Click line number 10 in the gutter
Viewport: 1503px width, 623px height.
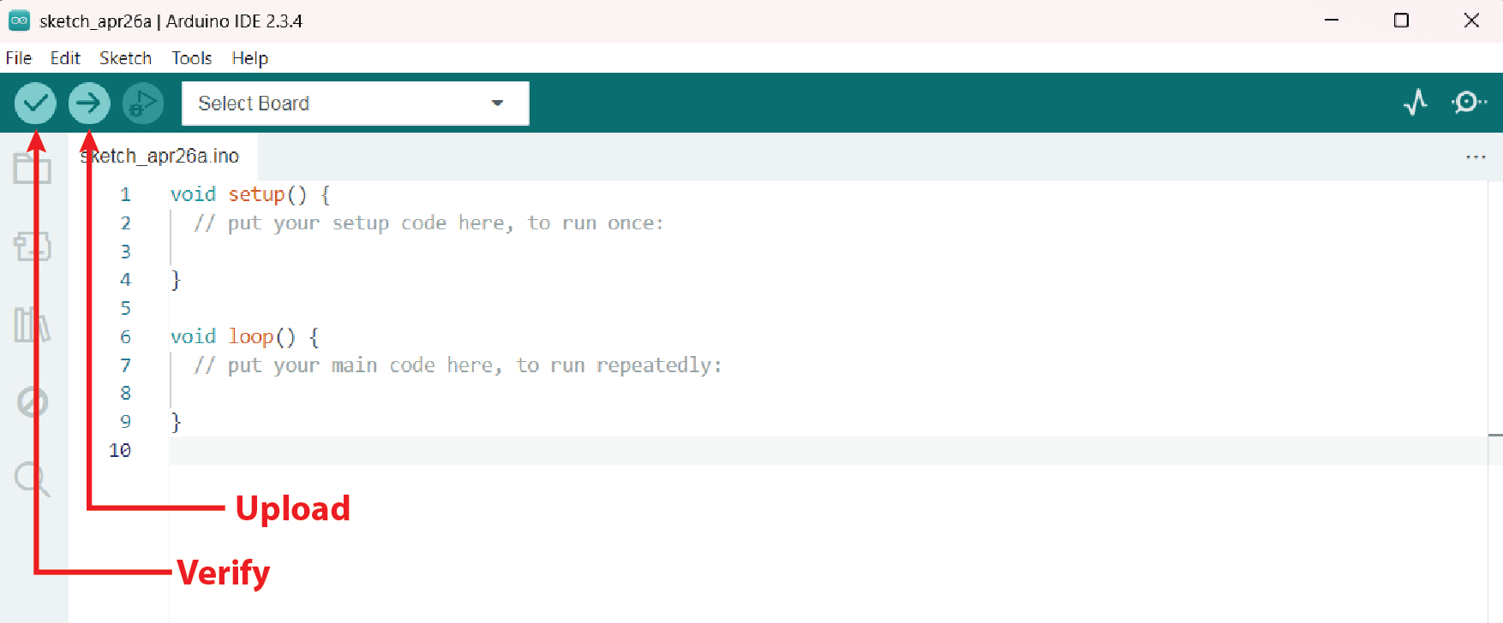tap(120, 450)
